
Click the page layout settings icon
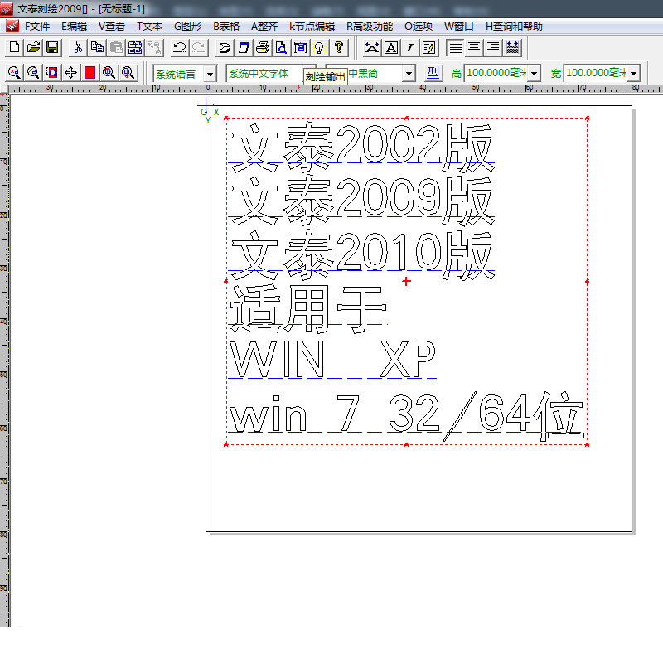pyautogui.click(x=301, y=47)
